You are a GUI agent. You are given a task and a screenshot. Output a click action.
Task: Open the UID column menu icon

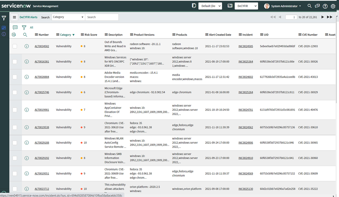[x=262, y=35]
